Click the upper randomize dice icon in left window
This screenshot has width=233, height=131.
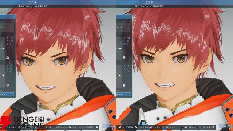7,57
